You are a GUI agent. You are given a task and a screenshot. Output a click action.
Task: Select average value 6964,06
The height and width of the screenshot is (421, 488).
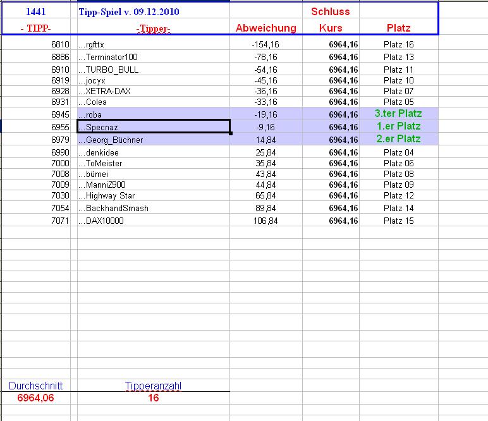click(x=36, y=398)
